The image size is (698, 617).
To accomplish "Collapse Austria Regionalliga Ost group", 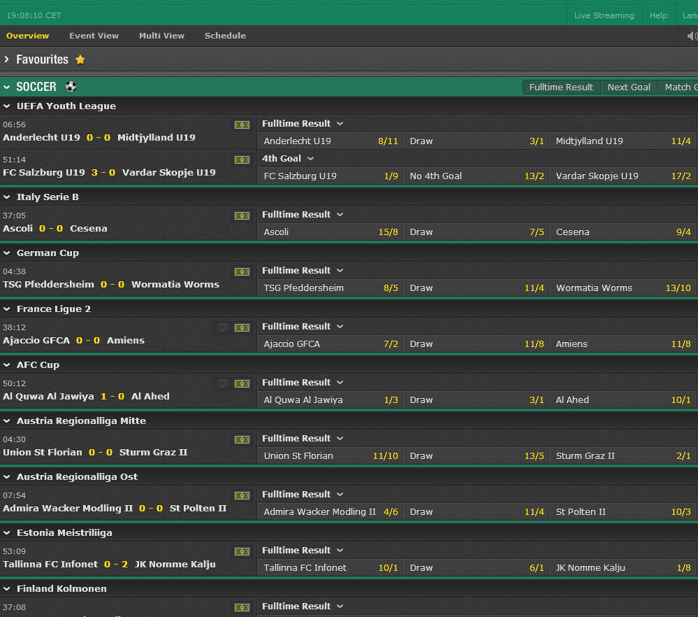I will click(x=7, y=476).
